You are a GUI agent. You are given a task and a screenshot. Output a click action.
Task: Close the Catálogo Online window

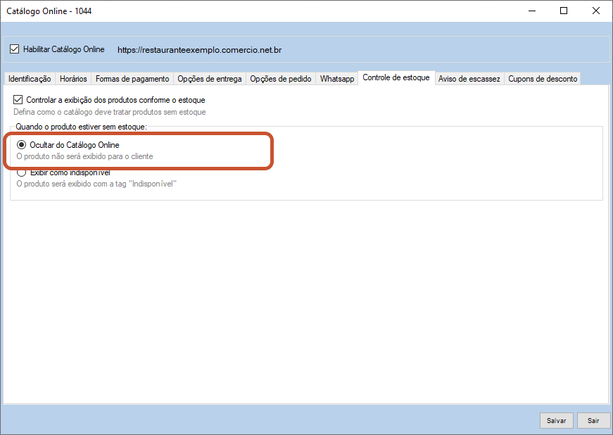click(x=596, y=11)
